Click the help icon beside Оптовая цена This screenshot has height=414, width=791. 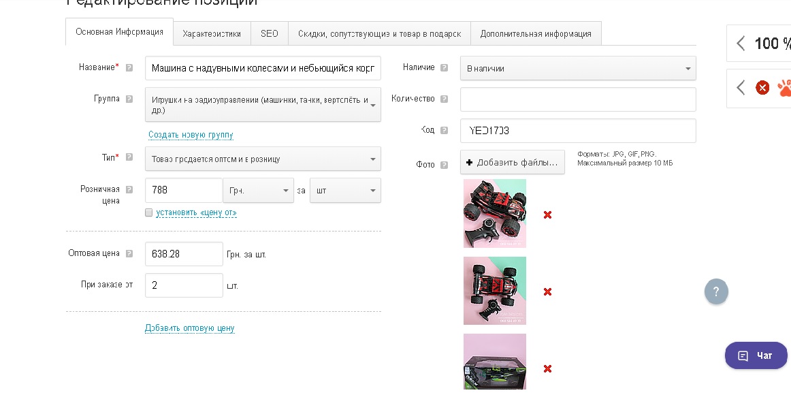tap(129, 253)
